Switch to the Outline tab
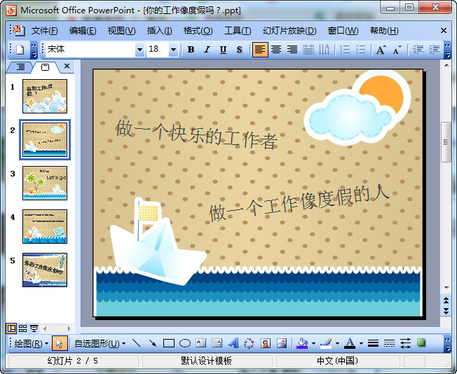The width and height of the screenshot is (457, 374). click(20, 67)
